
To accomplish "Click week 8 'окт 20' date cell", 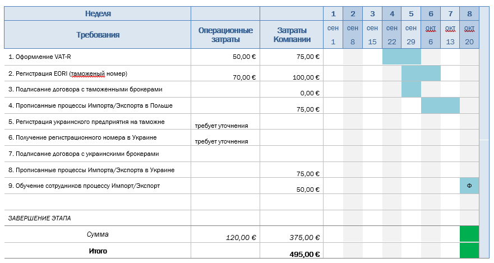I will [x=469, y=35].
